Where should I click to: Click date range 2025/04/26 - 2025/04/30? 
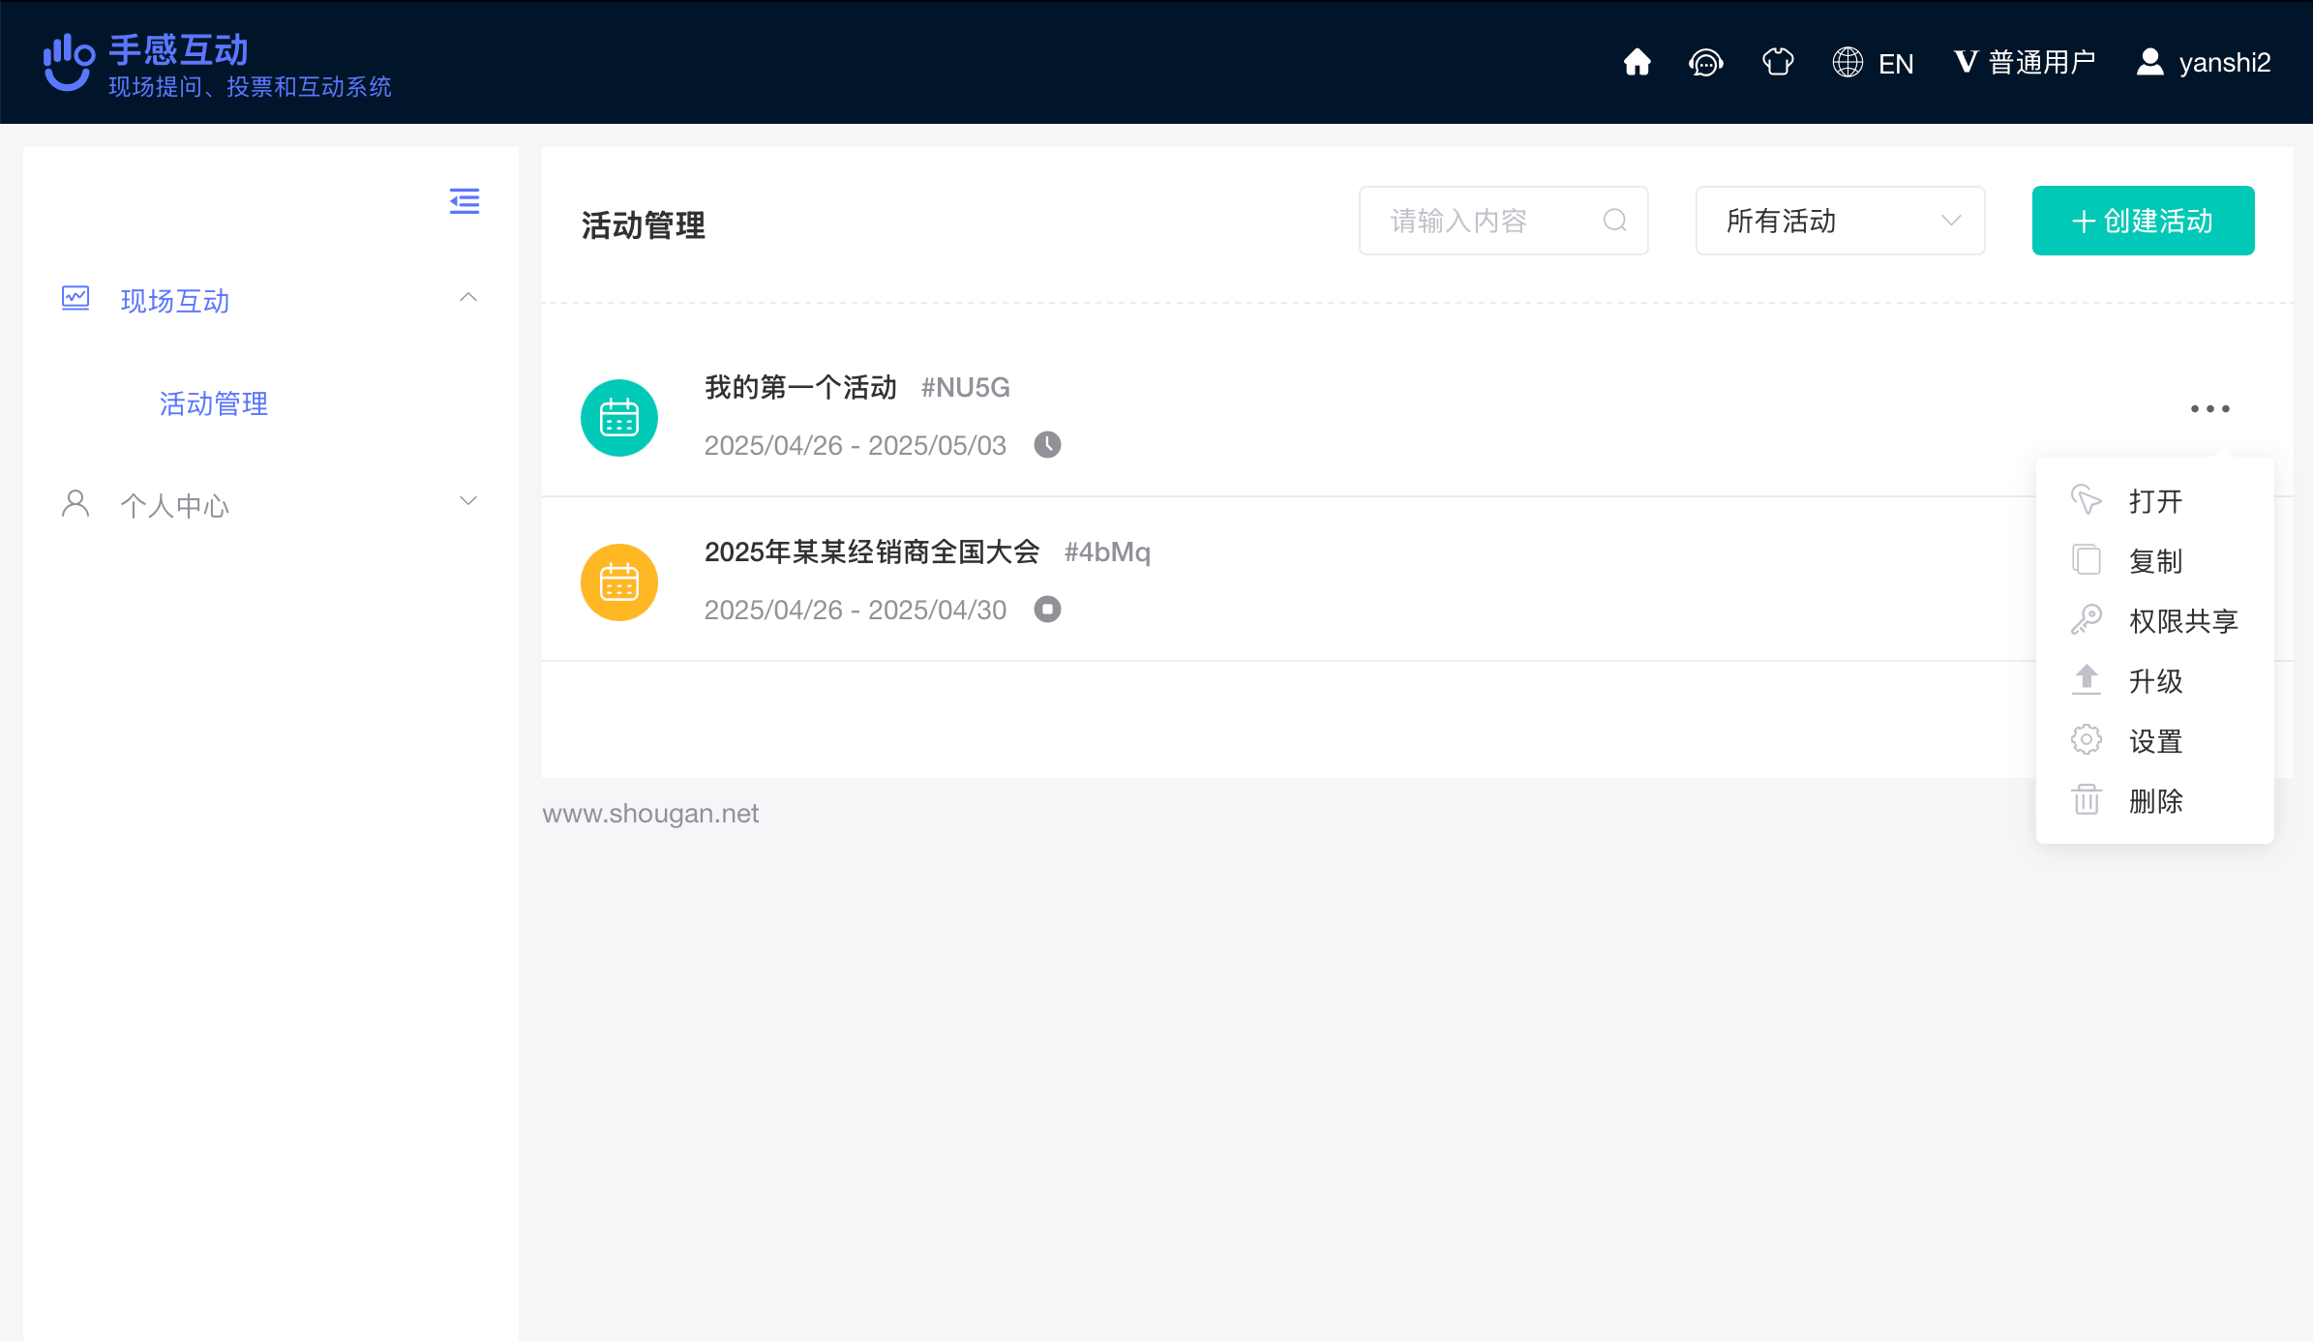pos(856,610)
